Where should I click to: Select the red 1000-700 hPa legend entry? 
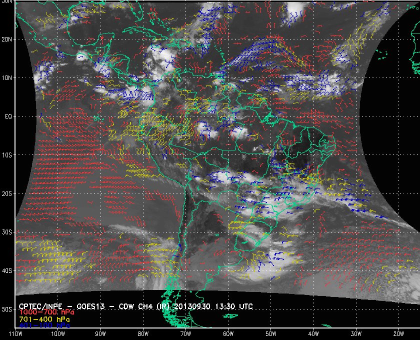point(46,312)
